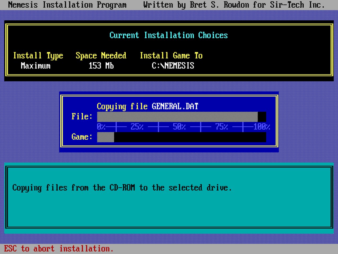Click the 'Nemesis Installation Program' title

[x=67, y=5]
